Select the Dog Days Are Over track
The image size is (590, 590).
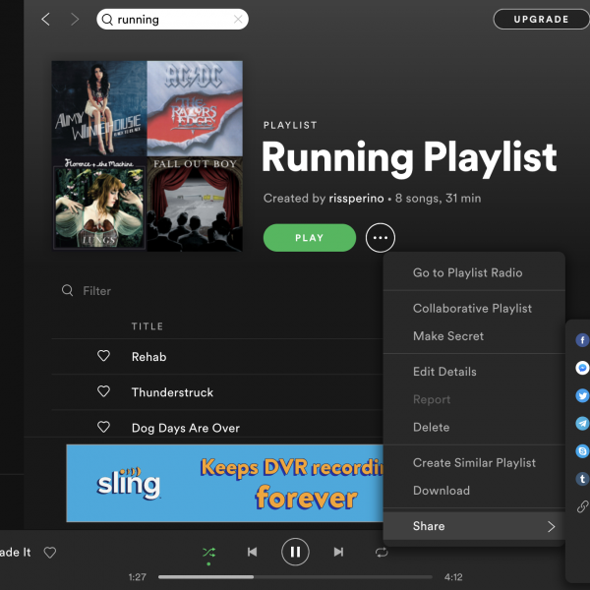(186, 428)
